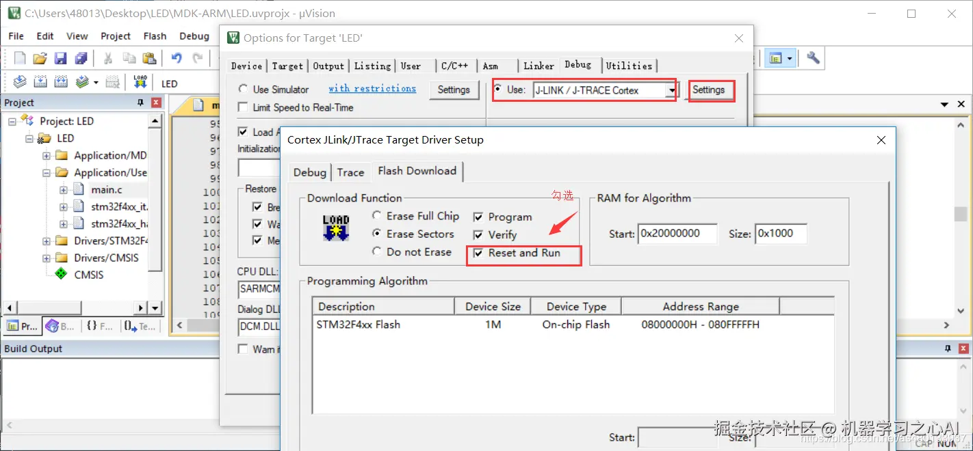Click the pin icon on Build Output panel
The height and width of the screenshot is (451, 973).
(948, 348)
